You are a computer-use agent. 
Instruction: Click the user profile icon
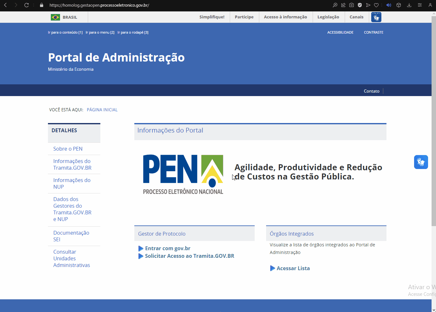(x=430, y=5)
